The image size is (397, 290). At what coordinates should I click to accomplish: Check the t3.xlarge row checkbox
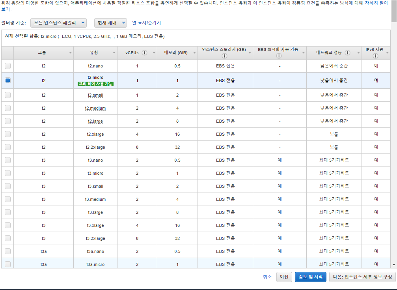7,225
